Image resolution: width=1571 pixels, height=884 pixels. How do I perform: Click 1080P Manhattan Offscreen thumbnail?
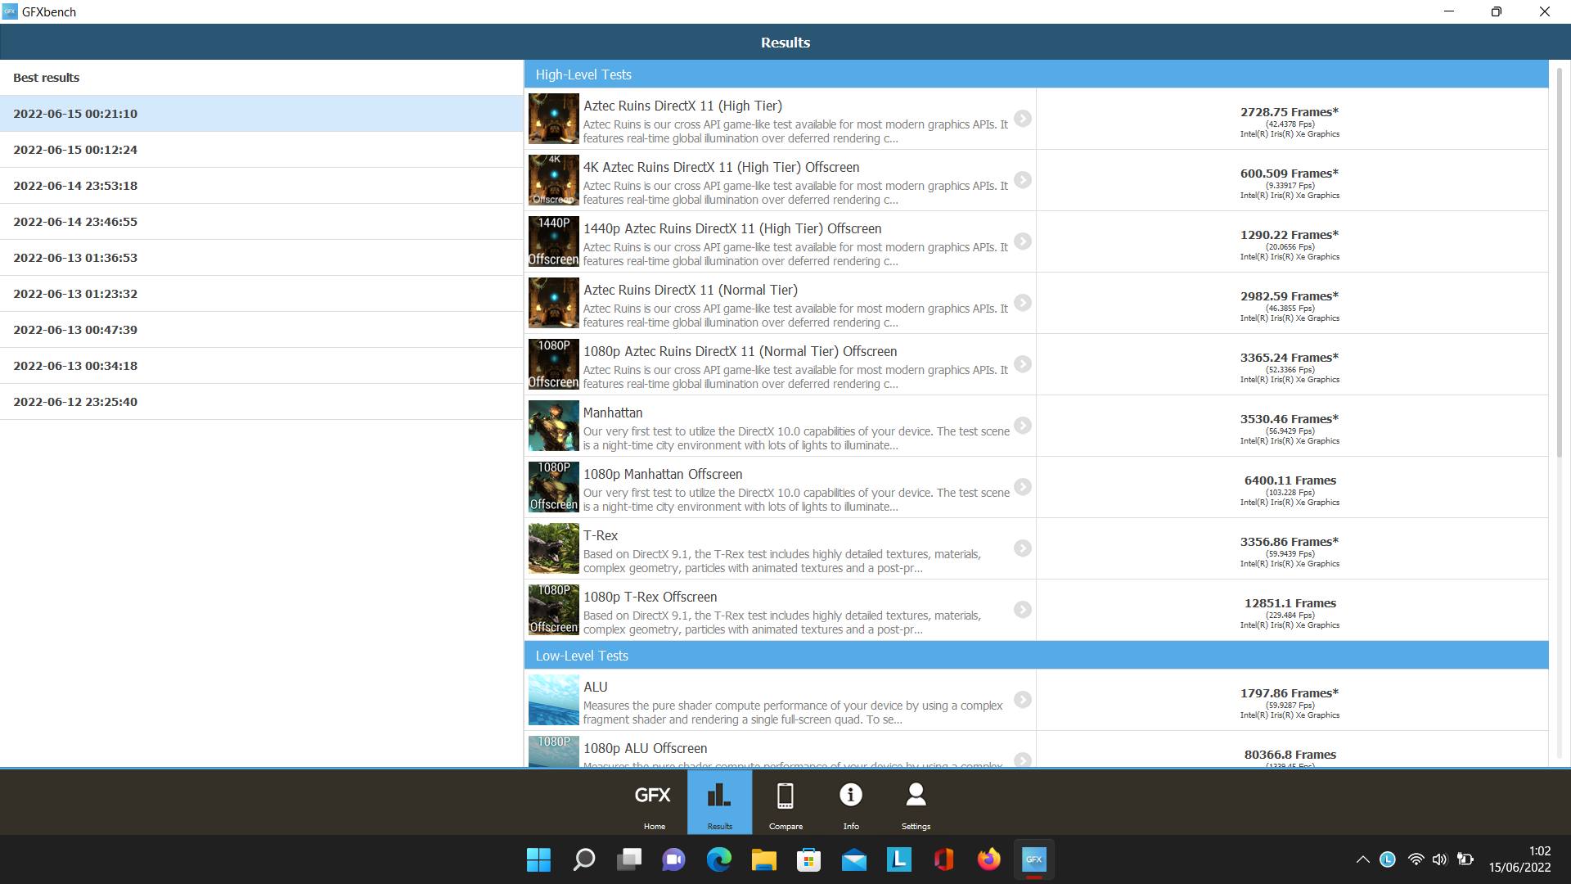point(554,487)
